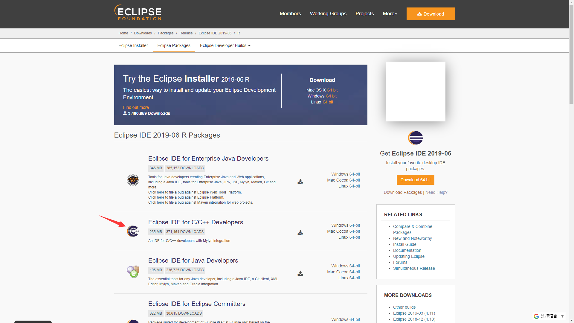Open the Install Guide related link
This screenshot has height=323, width=574.
point(404,244)
